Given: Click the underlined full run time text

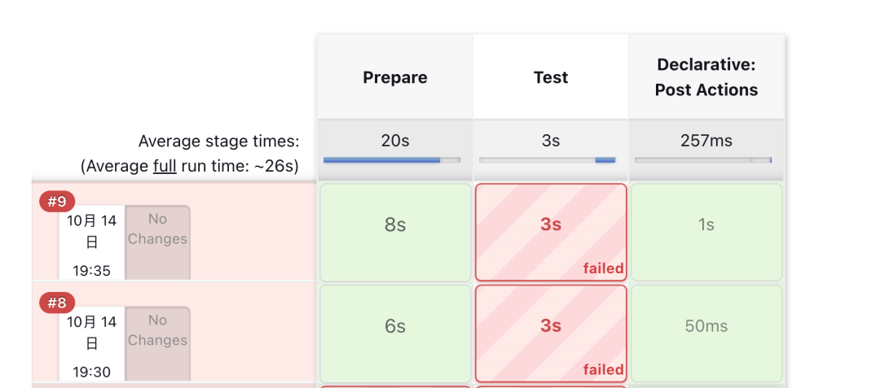Looking at the screenshot, I should click(x=165, y=166).
